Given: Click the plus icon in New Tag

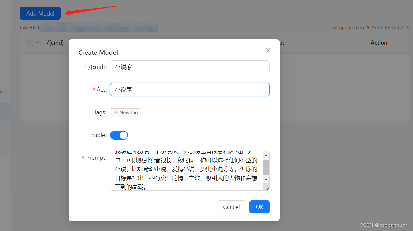Looking at the screenshot, I should (116, 112).
